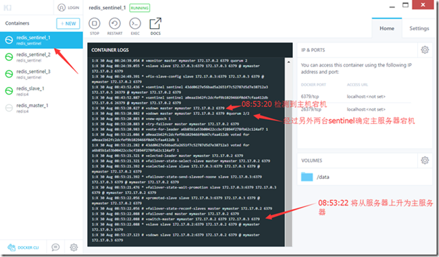Open the feedback chat bubble icon

(x=56, y=247)
